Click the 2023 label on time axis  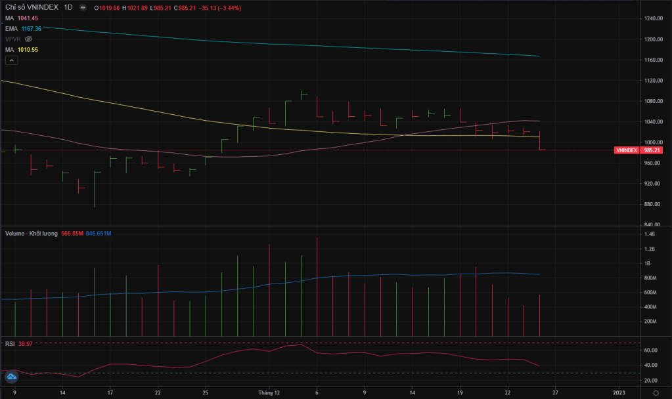click(x=619, y=392)
